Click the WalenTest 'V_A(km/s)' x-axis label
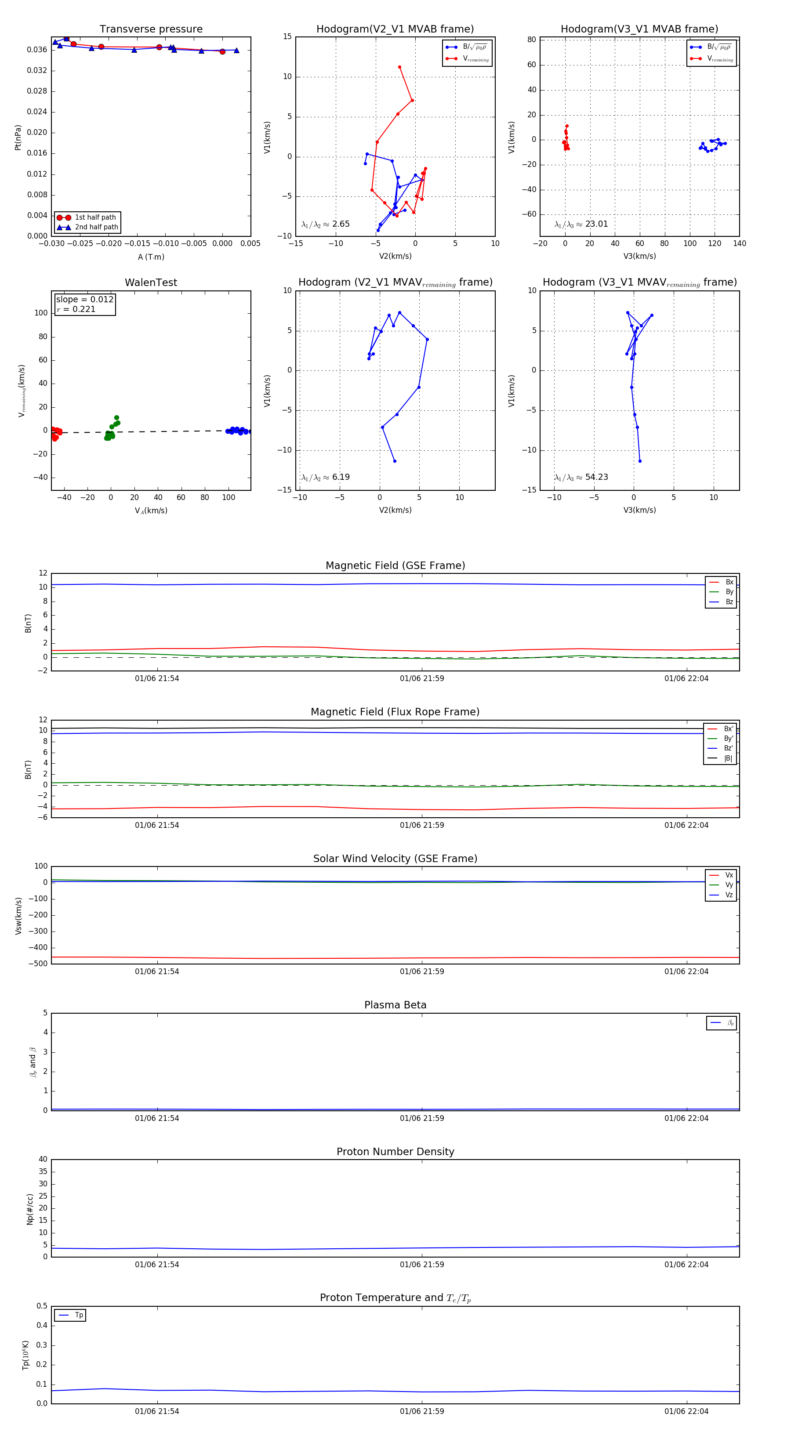Image resolution: width=791 pixels, height=1450 pixels. pos(151,511)
